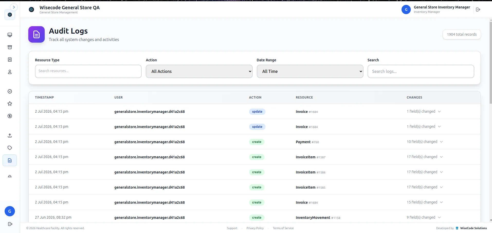The image size is (492, 233).
Task: Click the RESOURCE column header
Action: click(304, 98)
